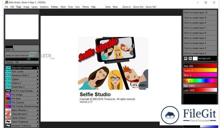
Task: Hide the background layer with eye icon
Action: 186,58
